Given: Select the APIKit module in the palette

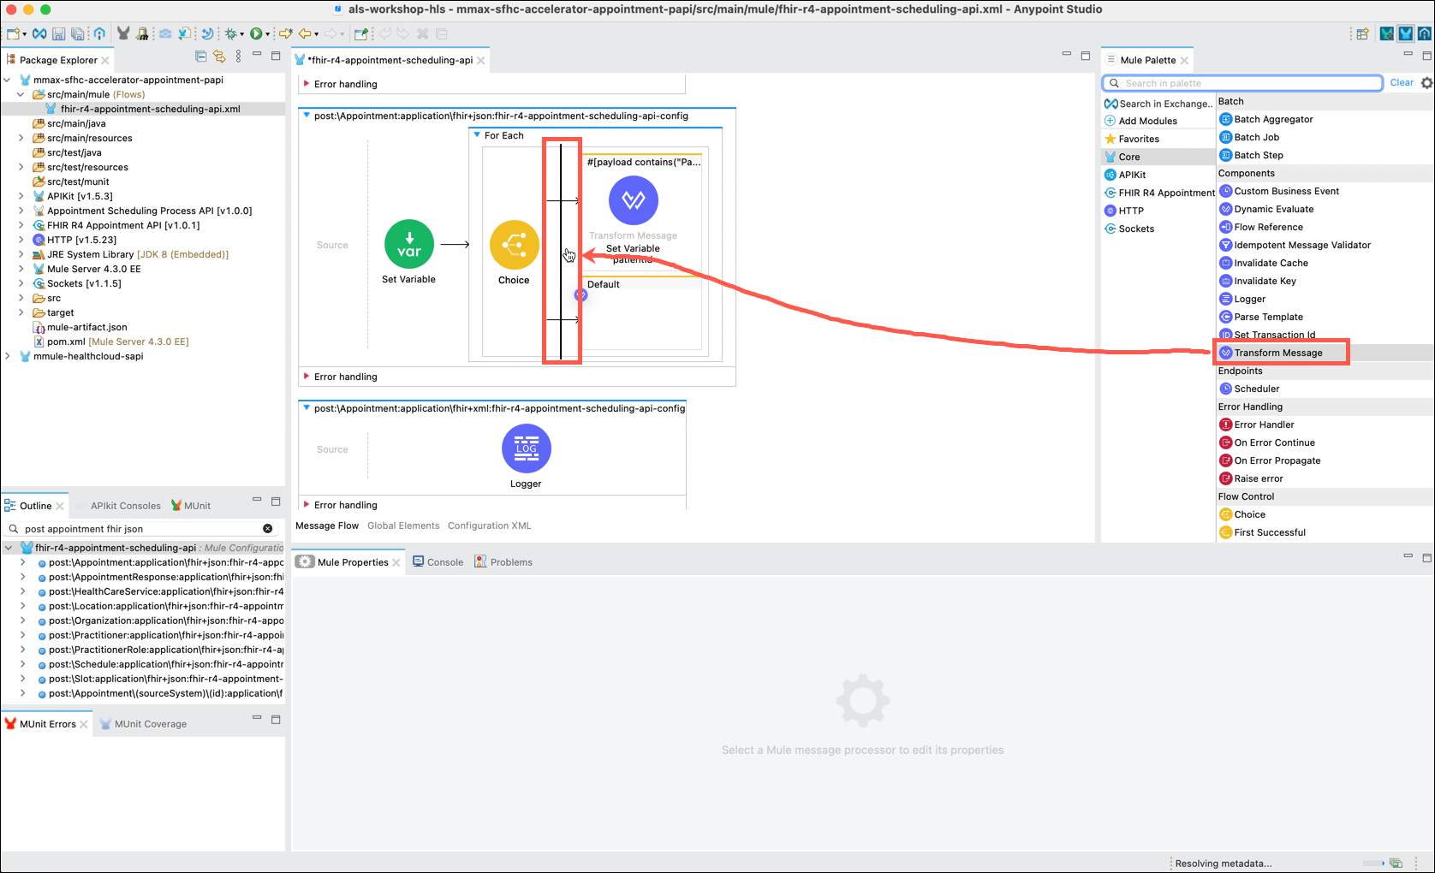Looking at the screenshot, I should click(1125, 175).
